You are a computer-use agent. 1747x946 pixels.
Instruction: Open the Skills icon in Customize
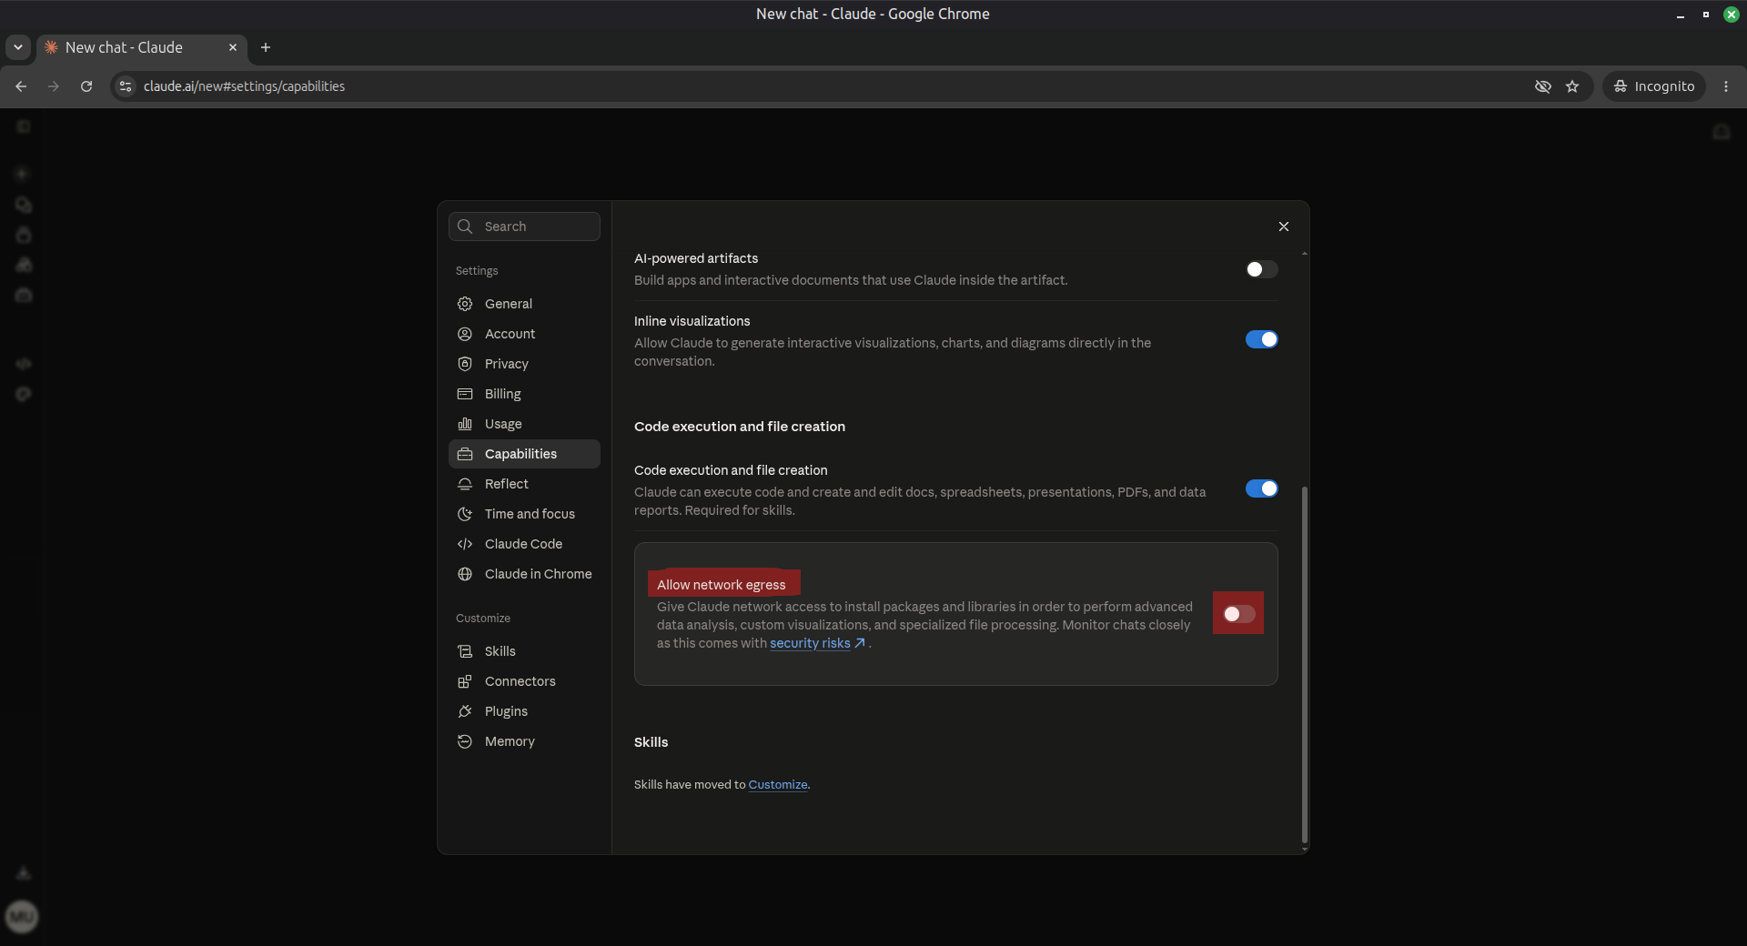click(465, 651)
